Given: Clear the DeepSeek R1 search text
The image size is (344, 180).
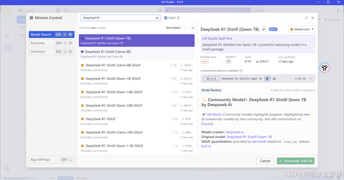Looking at the screenshot, I should coord(157,18).
